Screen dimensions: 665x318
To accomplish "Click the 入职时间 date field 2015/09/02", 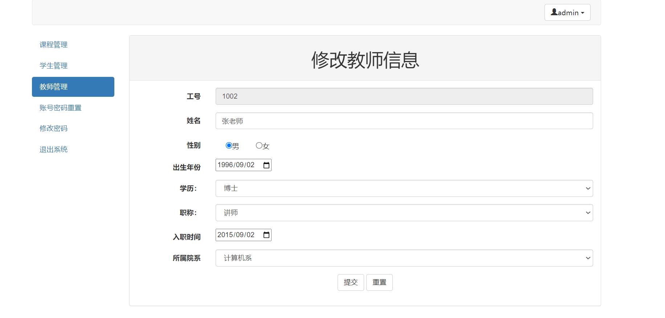I will click(x=243, y=235).
